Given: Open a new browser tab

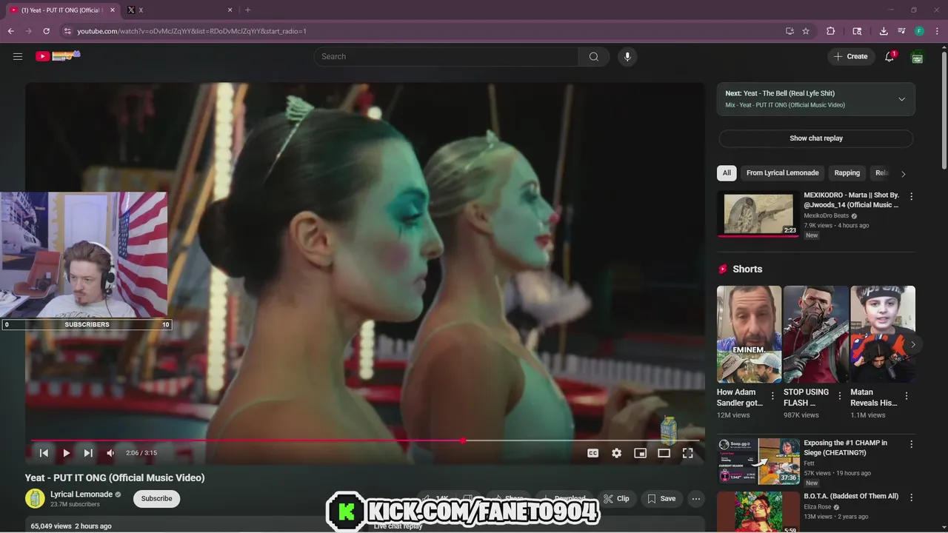Looking at the screenshot, I should click(247, 10).
